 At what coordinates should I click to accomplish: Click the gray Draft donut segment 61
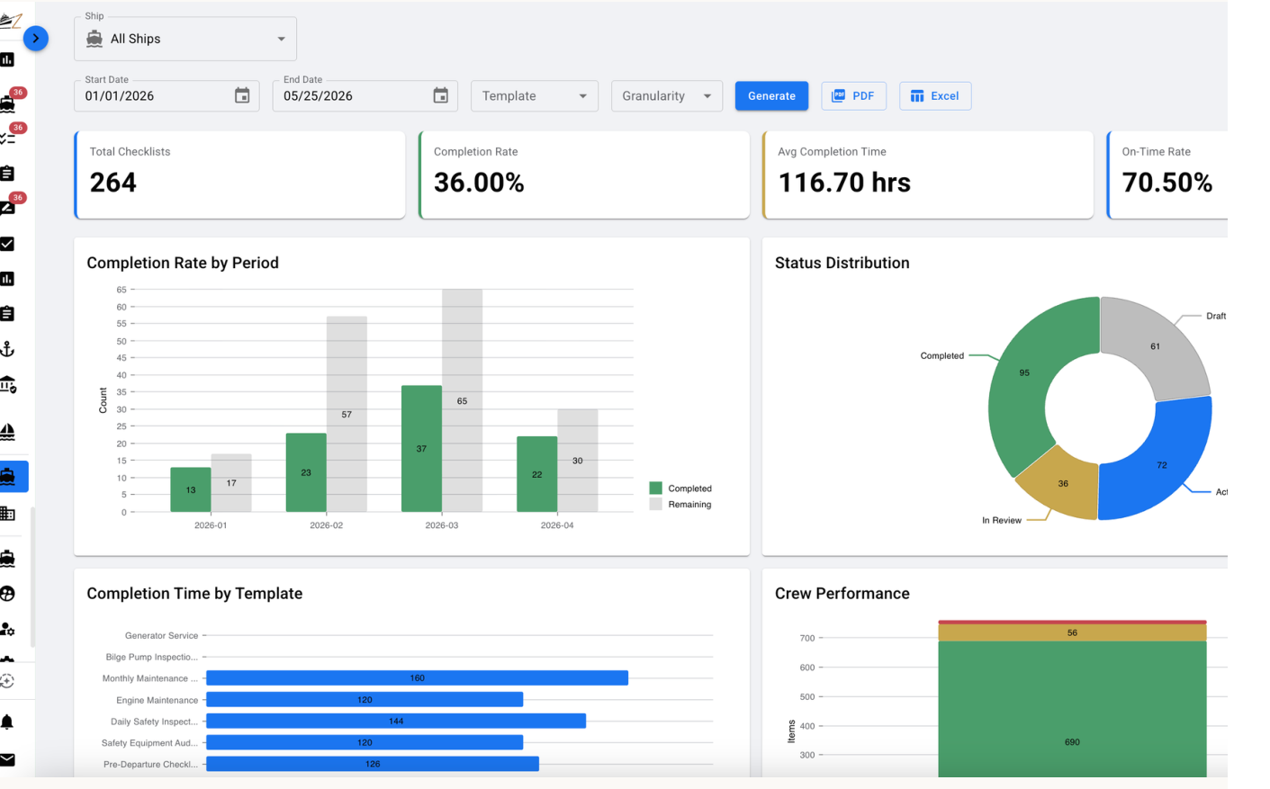1155,346
